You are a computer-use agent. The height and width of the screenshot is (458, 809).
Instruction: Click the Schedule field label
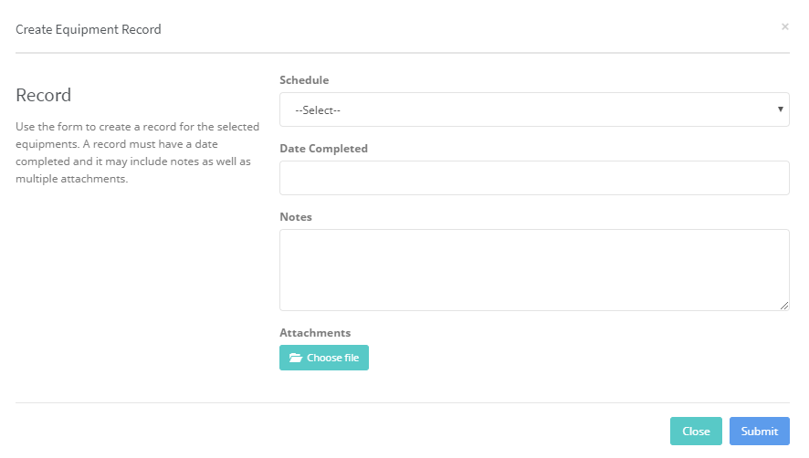(304, 80)
